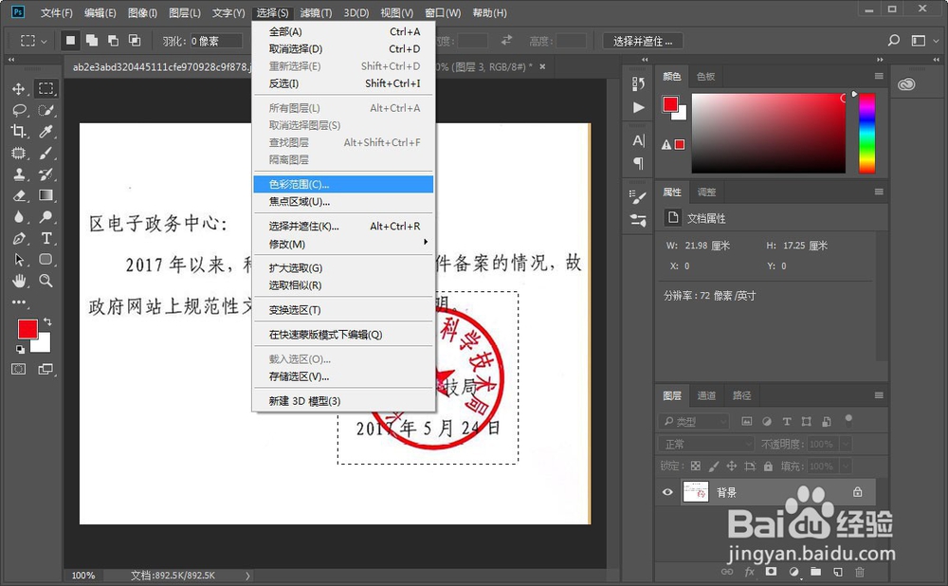Click the lock icon on the 背景 layer

coord(858,493)
